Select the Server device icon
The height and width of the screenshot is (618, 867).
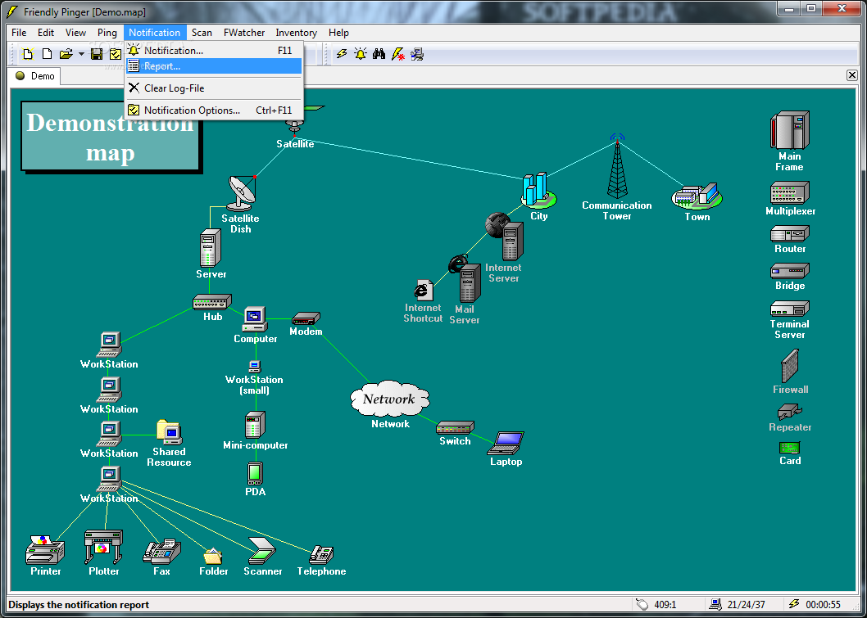tap(210, 248)
